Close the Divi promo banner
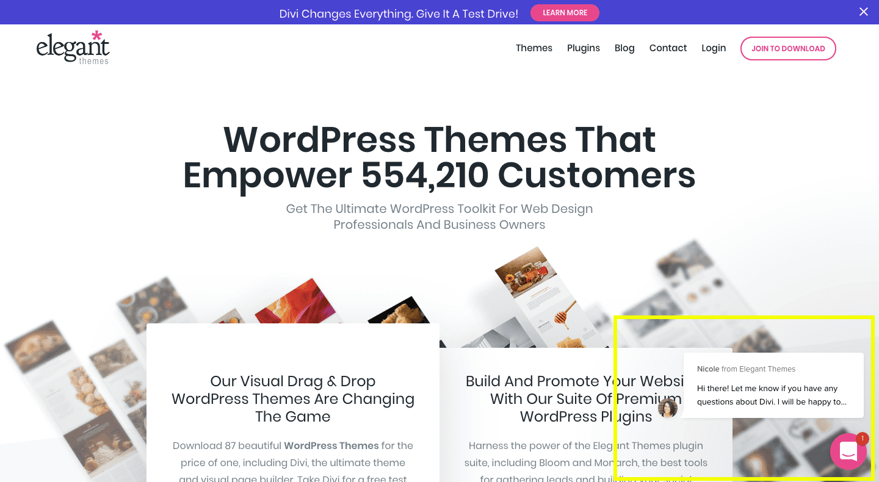The width and height of the screenshot is (879, 482). [x=864, y=12]
